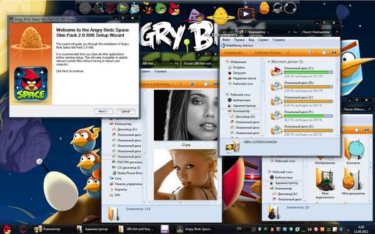The height and width of the screenshot is (234, 375).
Task: Click the Oreo cookie icon in the top dock
Action: click(x=85, y=8)
